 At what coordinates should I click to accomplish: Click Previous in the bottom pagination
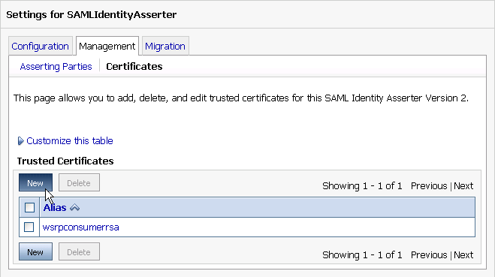429,255
